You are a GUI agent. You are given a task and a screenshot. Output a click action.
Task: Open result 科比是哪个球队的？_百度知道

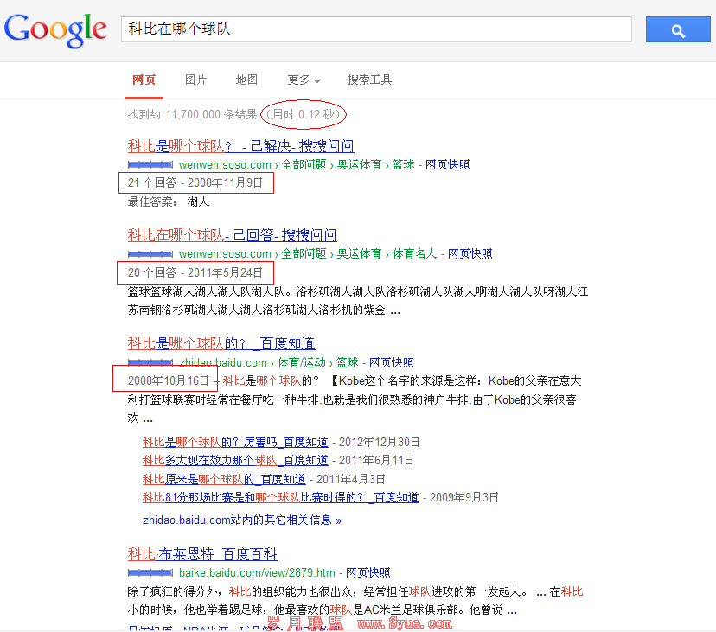pos(221,343)
